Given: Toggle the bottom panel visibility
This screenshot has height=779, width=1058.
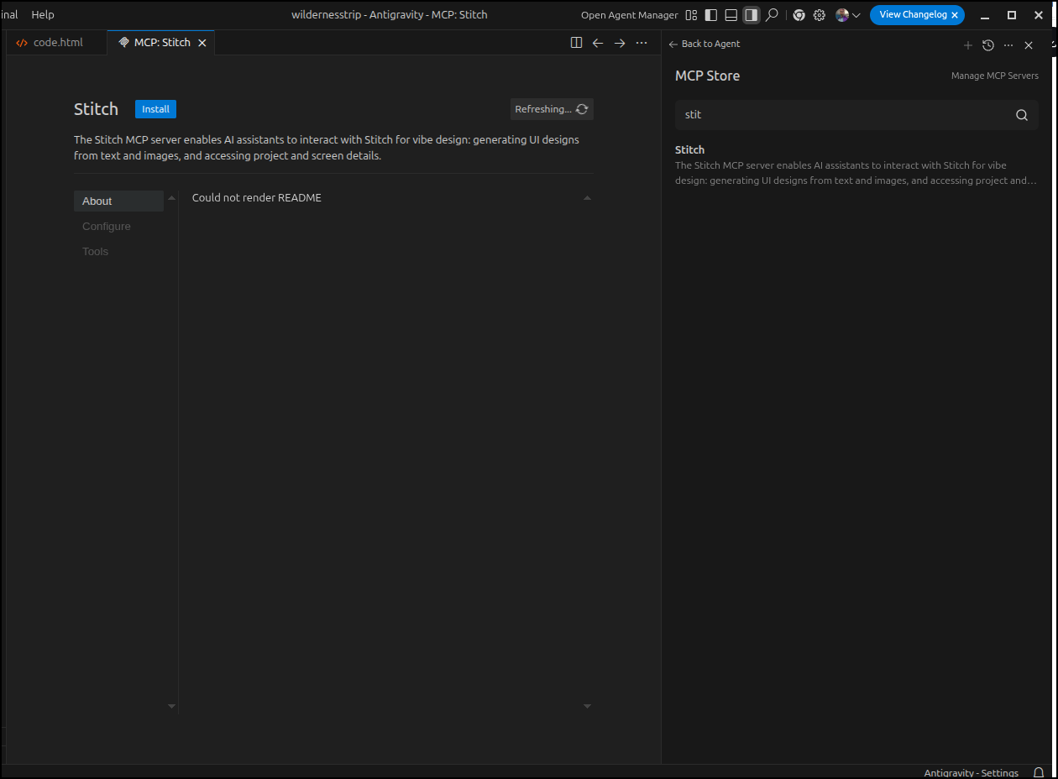Looking at the screenshot, I should [x=731, y=15].
